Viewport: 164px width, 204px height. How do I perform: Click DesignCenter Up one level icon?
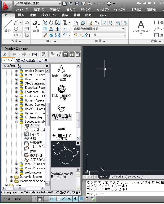point(34,54)
